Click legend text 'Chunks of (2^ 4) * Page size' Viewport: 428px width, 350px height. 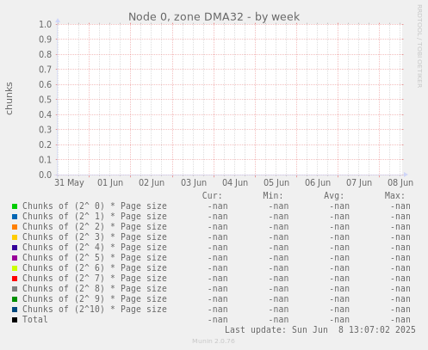95,248
